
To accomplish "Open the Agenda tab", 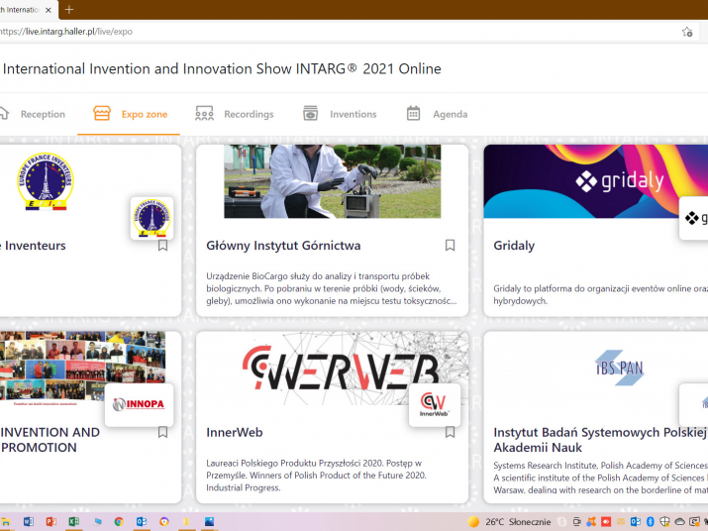I will 437,114.
